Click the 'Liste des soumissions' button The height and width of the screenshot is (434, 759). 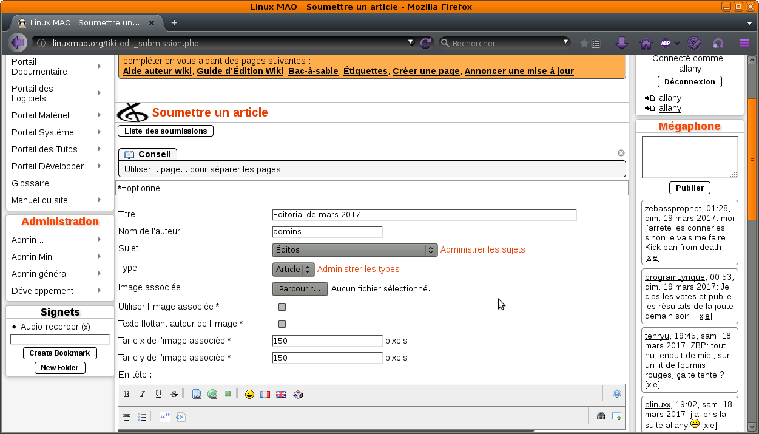coord(165,131)
